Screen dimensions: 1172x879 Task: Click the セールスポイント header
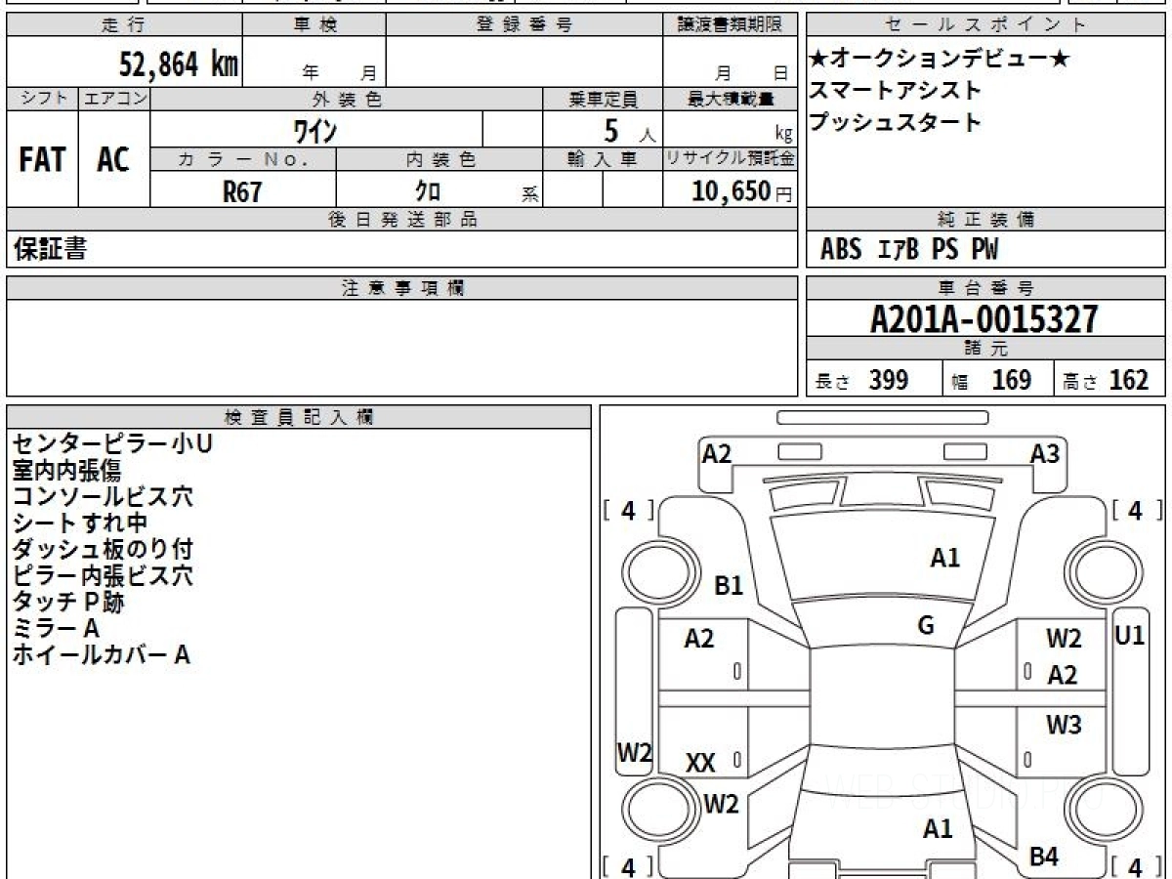point(986,25)
